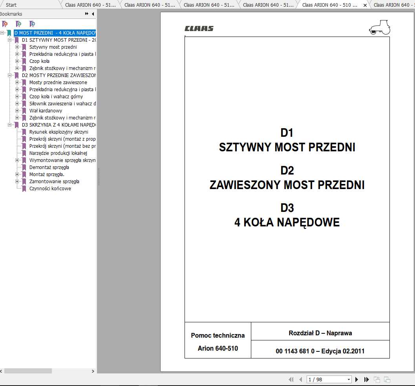The height and width of the screenshot is (386, 415).
Task: Open the Siłownik zawieszenia i wahacz bookmark
Action: pos(62,104)
